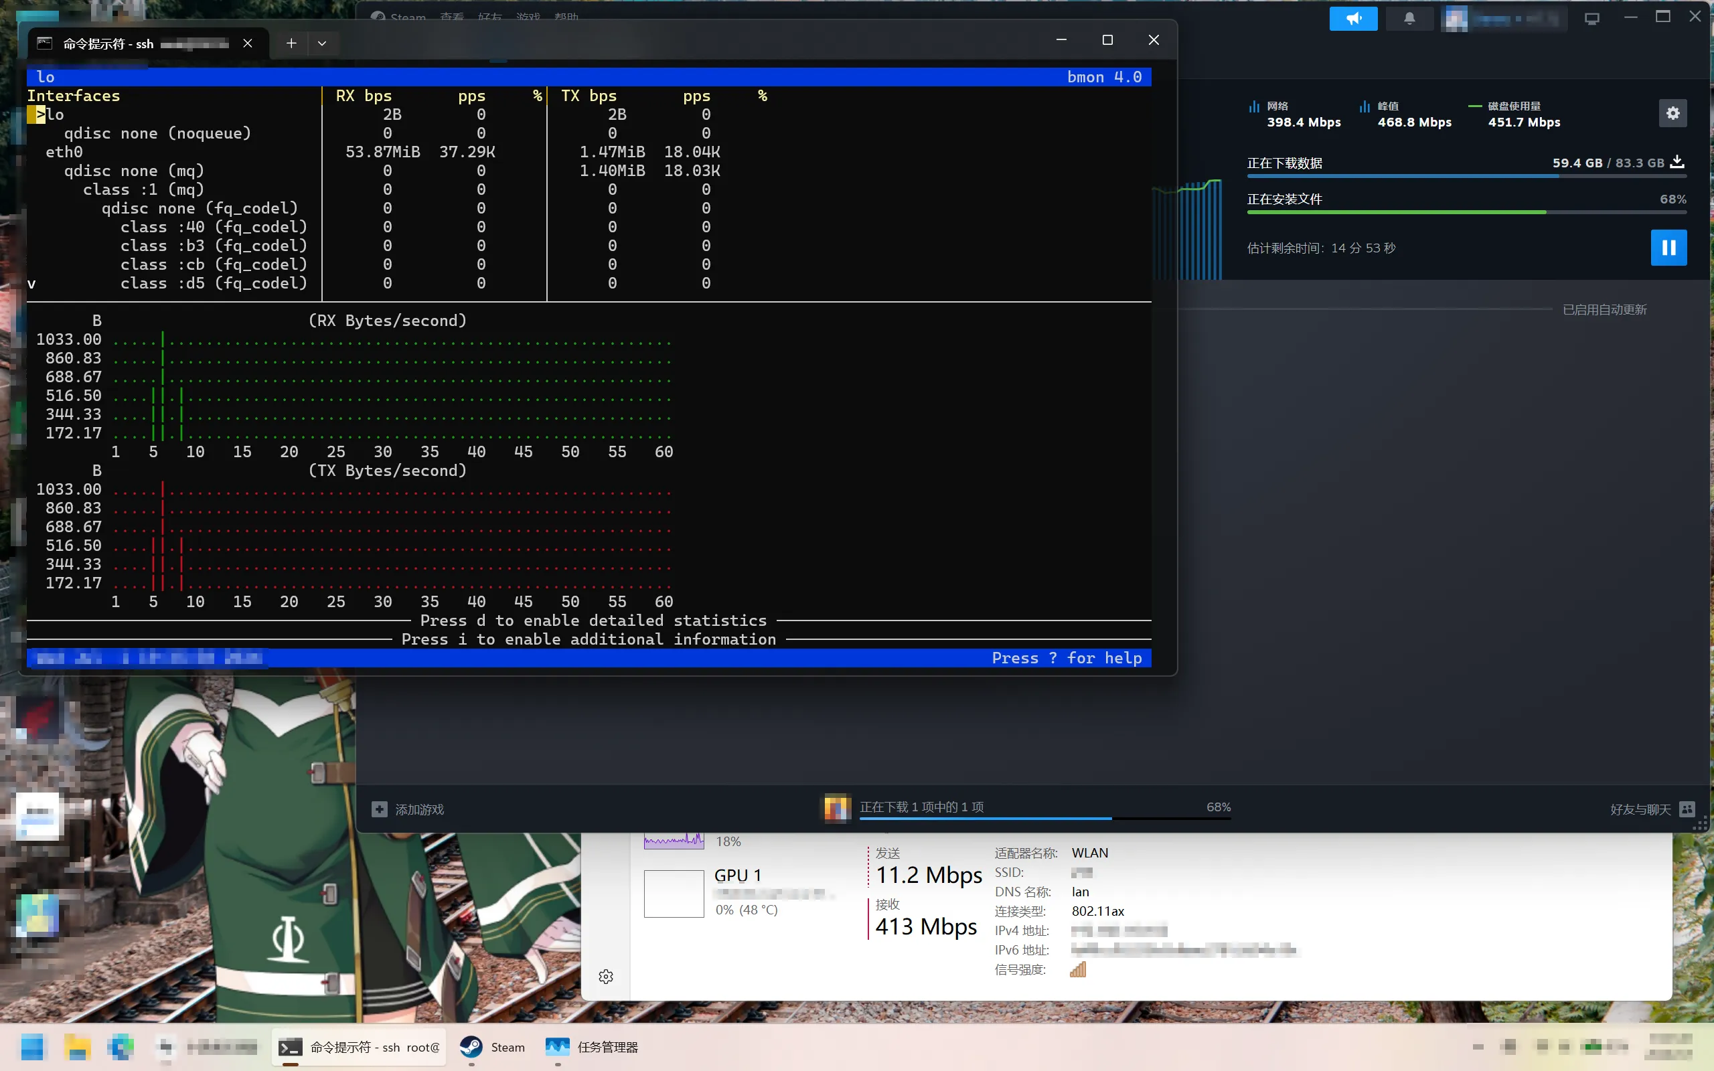The width and height of the screenshot is (1714, 1071).
Task: Open the multicolor app icon on the taskbar
Action: (x=121, y=1047)
